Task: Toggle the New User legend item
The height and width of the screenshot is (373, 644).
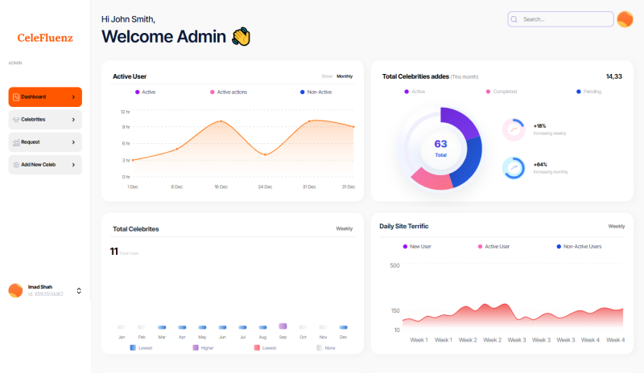Action: pos(416,246)
